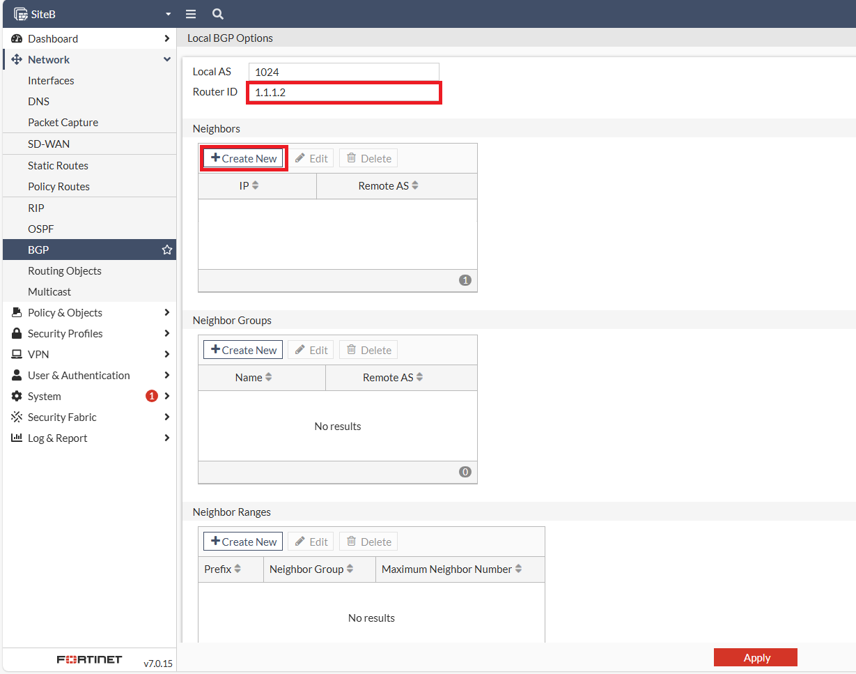Create New entry in Neighbors table
Screen dimensions: 856x674
pos(244,158)
